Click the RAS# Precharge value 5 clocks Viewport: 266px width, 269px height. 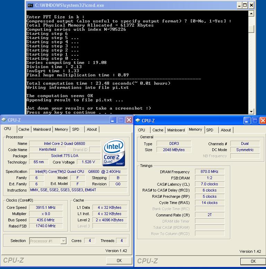(x=210, y=196)
